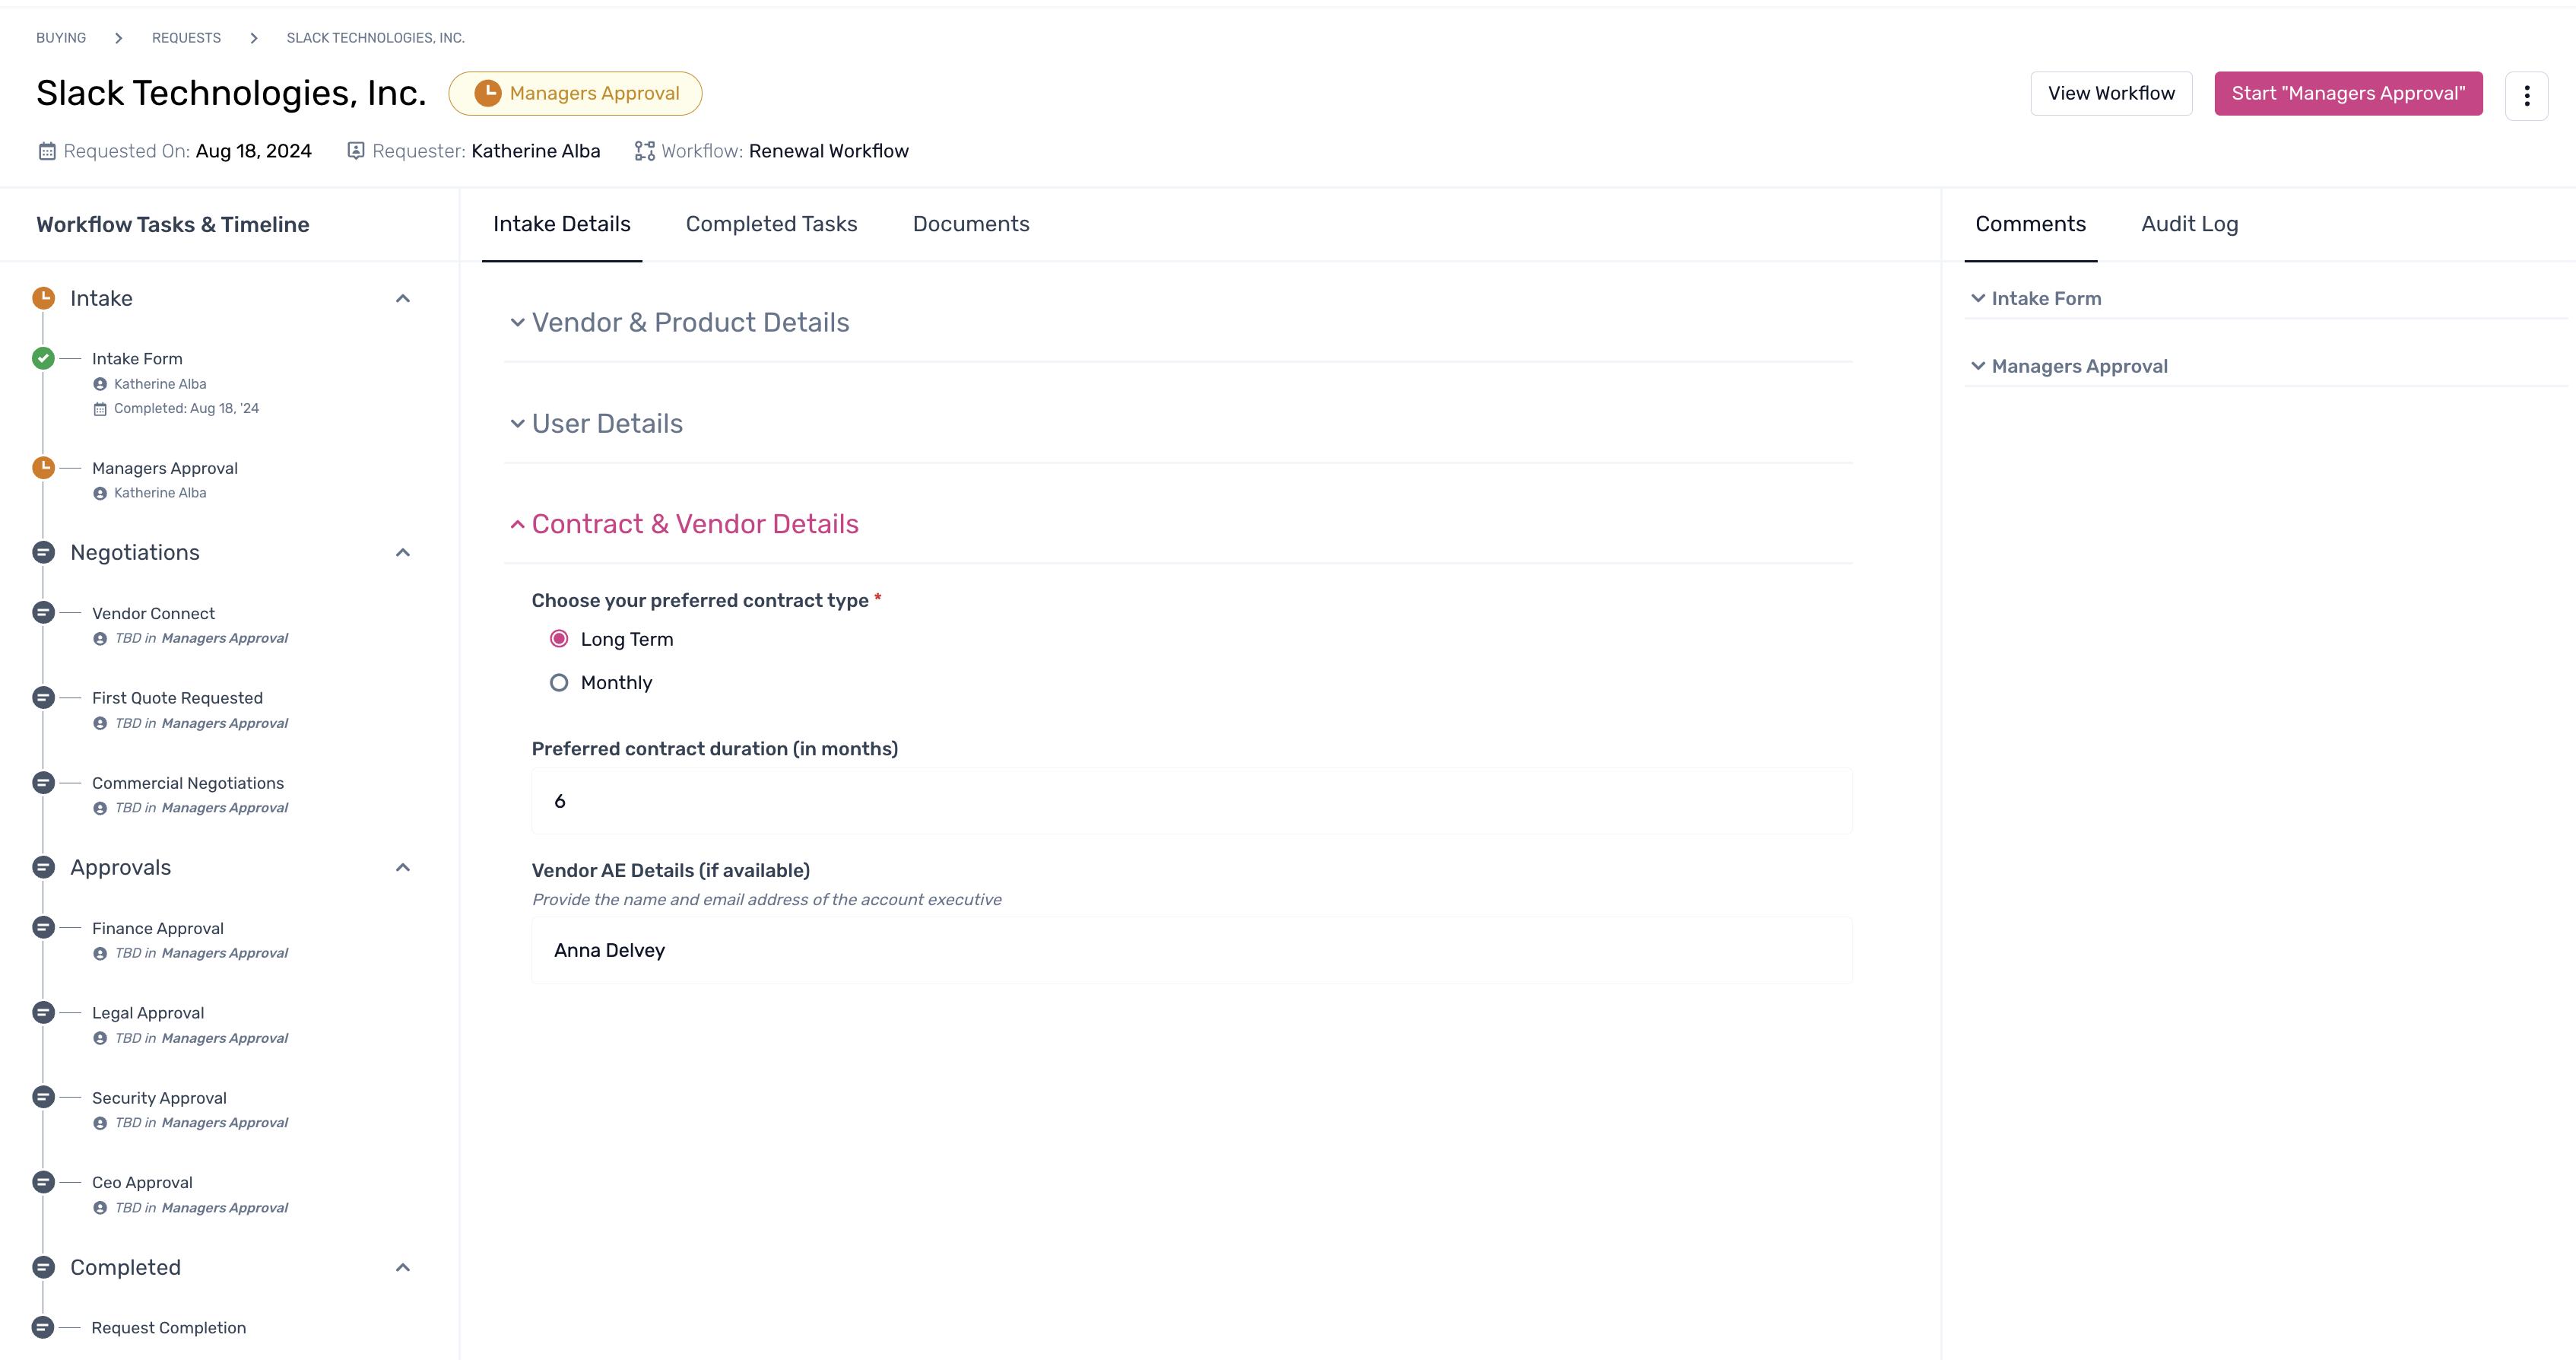Select the Monthly contract type
2576x1360 pixels.
click(x=559, y=682)
